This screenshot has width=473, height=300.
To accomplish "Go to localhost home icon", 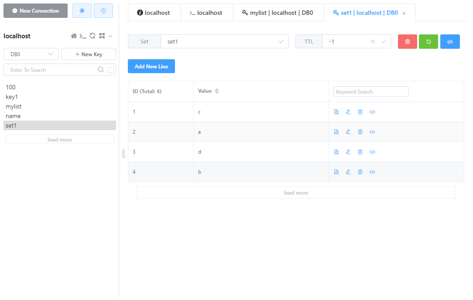I will click(x=74, y=36).
